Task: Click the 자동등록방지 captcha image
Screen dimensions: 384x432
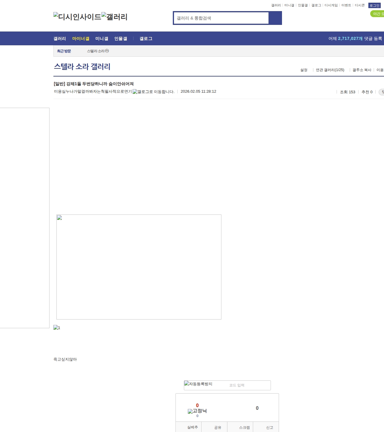Action: click(198, 384)
